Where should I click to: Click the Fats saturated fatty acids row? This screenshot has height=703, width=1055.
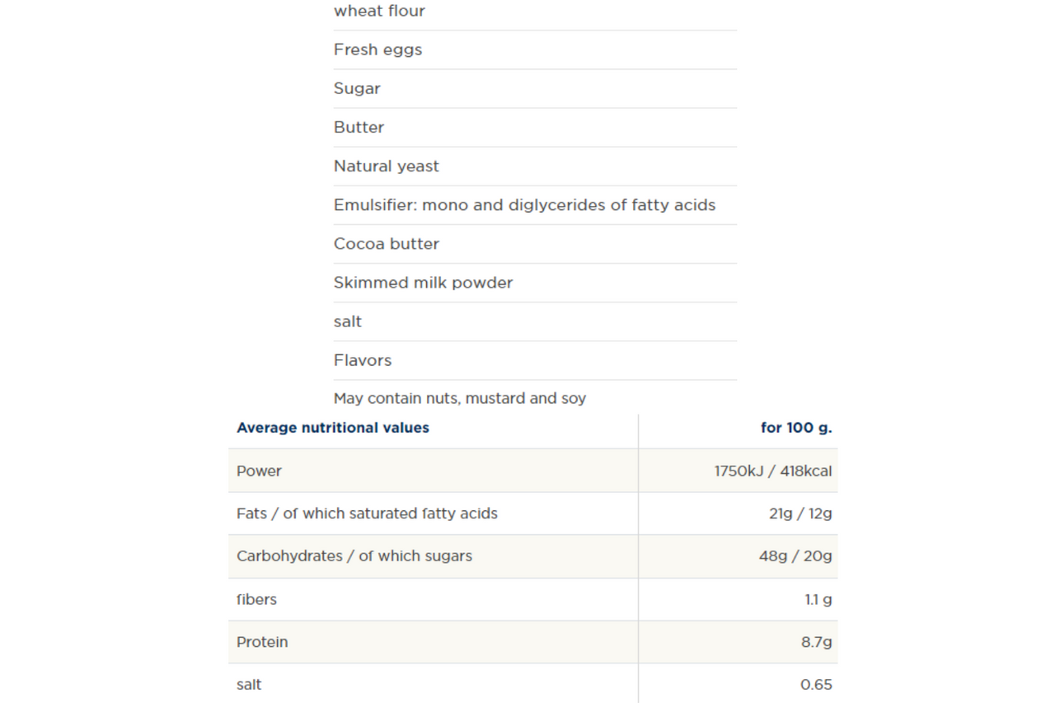click(x=532, y=513)
